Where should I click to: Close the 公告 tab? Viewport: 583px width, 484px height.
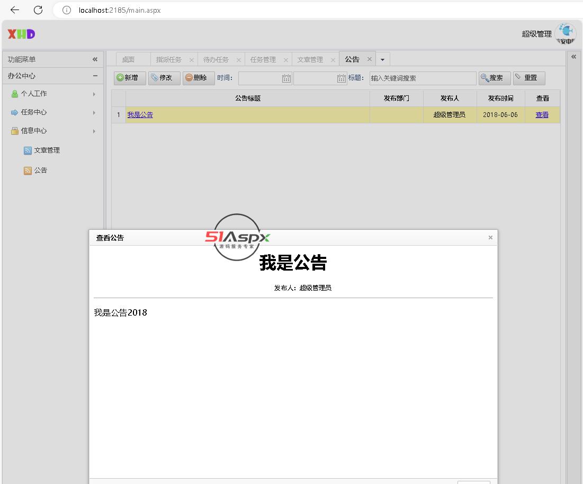click(x=370, y=59)
